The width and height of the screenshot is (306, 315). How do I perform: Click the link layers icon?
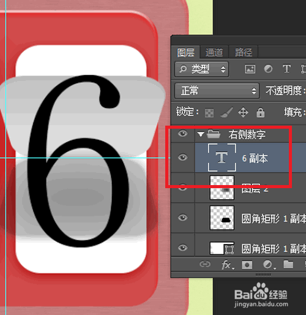pyautogui.click(x=205, y=264)
